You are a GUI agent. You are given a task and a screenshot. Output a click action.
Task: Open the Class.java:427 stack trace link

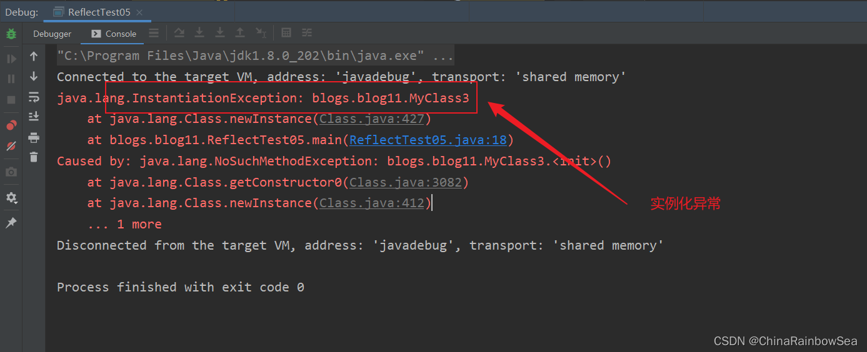(x=372, y=119)
